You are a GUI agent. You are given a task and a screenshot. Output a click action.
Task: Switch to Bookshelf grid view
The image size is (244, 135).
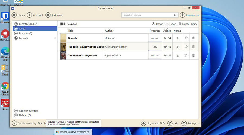click(69, 24)
